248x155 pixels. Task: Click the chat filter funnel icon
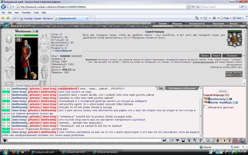[x=177, y=140]
